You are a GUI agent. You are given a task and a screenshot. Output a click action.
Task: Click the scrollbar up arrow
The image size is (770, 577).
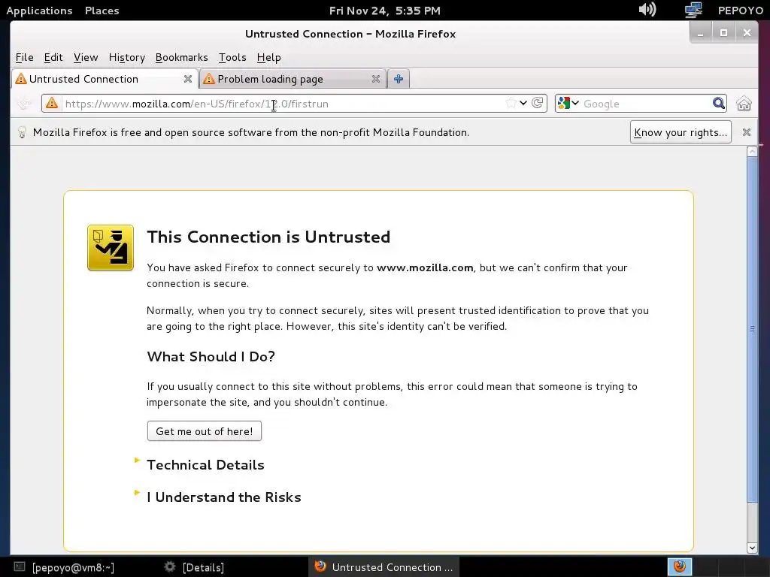pos(752,152)
